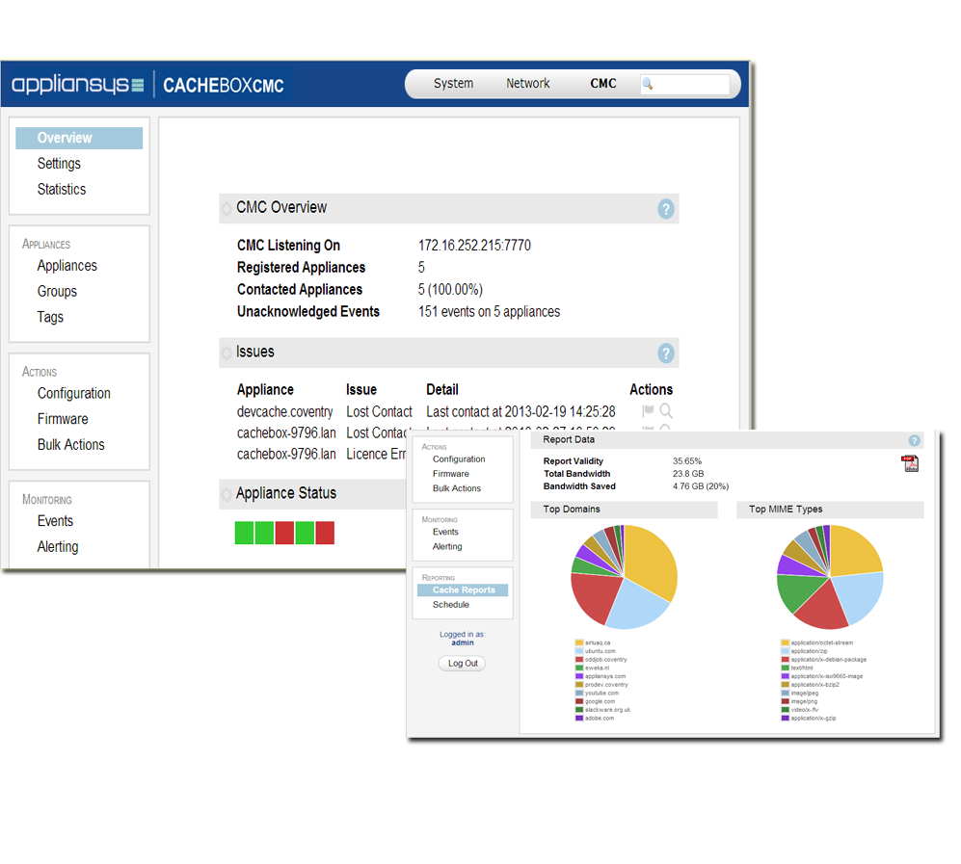Click the Top MIME Types pie chart
961x864 pixels.
(x=830, y=577)
